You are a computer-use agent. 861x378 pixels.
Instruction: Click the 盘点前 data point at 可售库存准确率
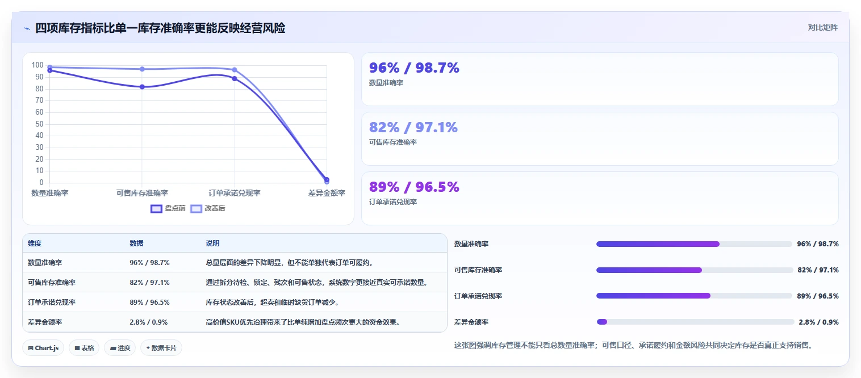(x=142, y=87)
